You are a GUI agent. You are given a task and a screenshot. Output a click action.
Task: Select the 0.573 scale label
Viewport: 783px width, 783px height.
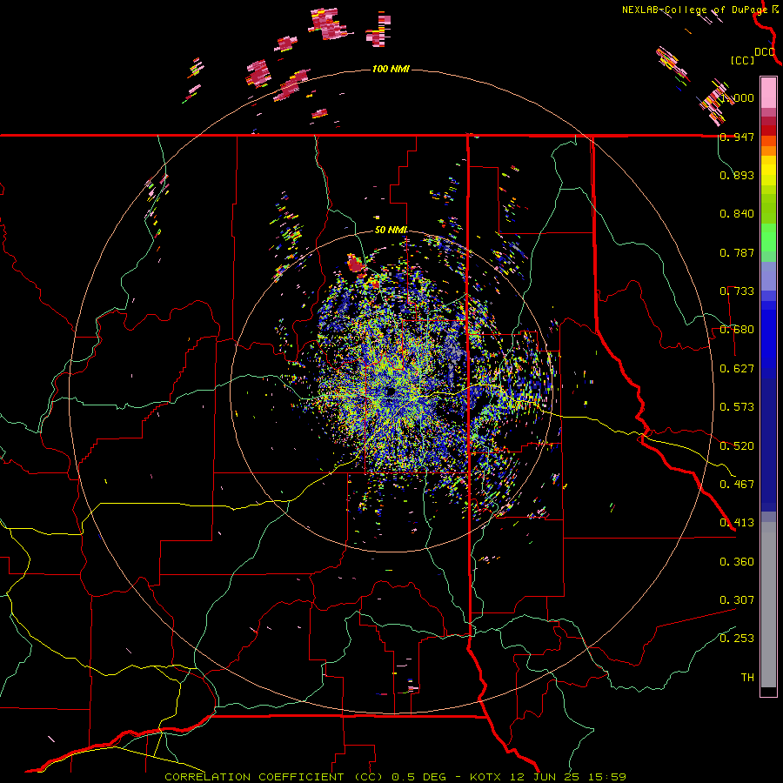tap(737, 407)
